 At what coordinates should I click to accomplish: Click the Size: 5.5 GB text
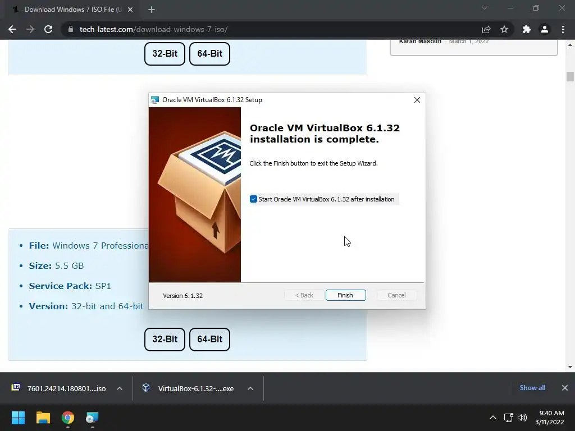pos(56,265)
